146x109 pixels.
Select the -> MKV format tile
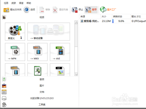[37, 52]
